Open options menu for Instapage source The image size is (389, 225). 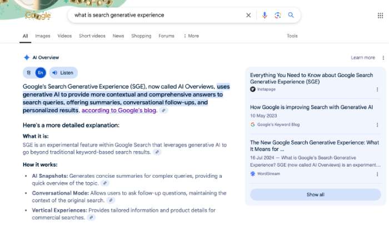point(377,89)
